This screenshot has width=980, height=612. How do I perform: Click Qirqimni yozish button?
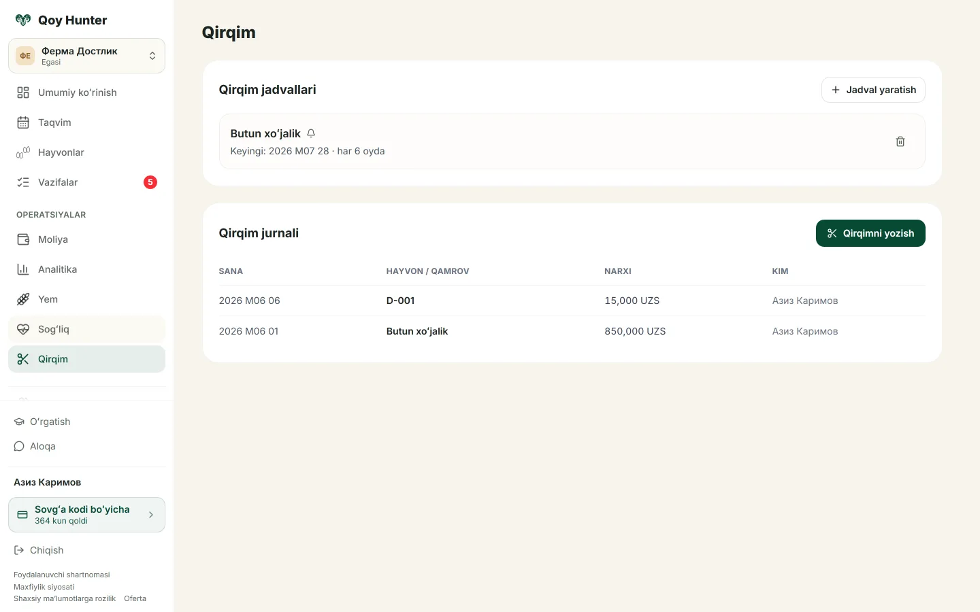pyautogui.click(x=870, y=233)
